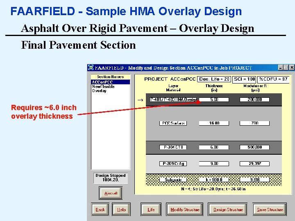Click the %CDFU = 97 box

(273, 79)
